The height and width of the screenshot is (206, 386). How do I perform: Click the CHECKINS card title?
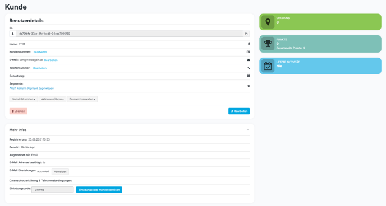click(x=283, y=18)
